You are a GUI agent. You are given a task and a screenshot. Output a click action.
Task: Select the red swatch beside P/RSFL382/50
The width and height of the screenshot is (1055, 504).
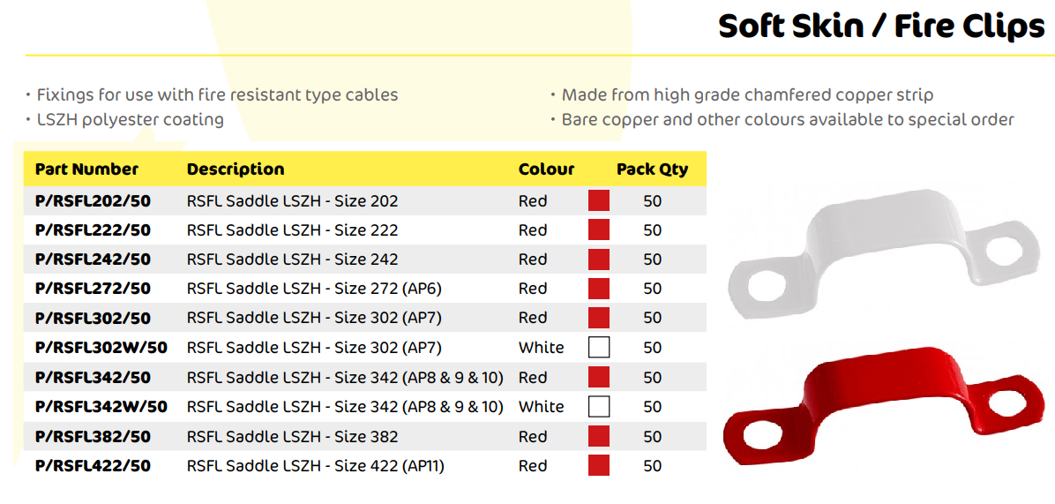point(599,436)
